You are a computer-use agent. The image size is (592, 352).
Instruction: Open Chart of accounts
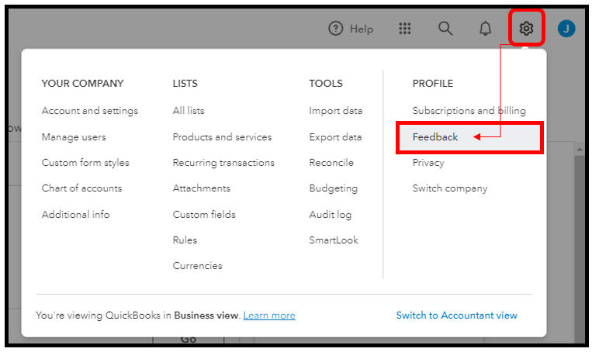(x=81, y=188)
